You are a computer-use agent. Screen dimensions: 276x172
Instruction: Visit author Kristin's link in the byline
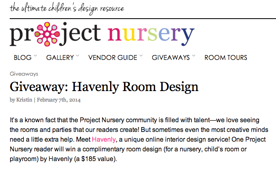pos(25,100)
